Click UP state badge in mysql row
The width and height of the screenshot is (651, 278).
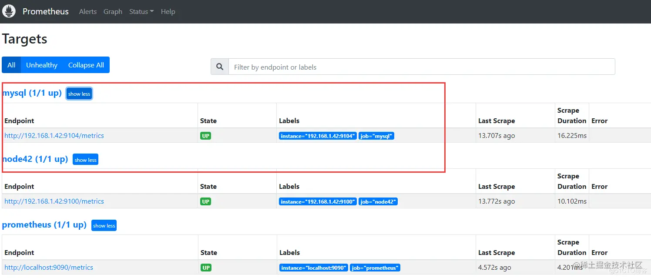(x=205, y=136)
